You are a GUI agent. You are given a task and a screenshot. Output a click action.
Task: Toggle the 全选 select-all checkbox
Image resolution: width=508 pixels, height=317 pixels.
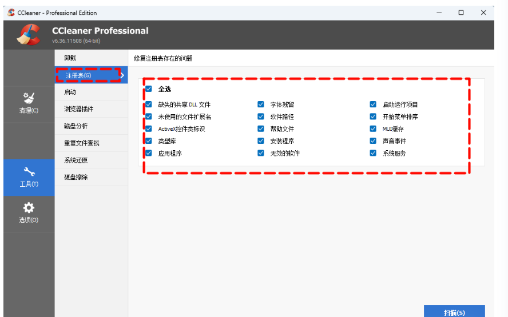pyautogui.click(x=149, y=89)
